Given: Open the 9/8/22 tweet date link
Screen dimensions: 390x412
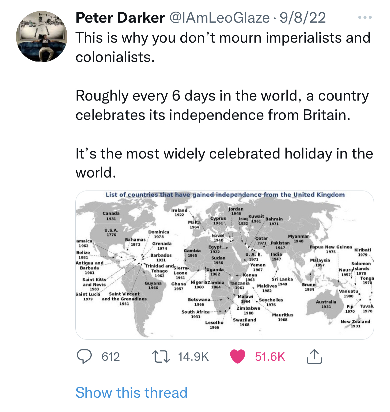Looking at the screenshot, I should coord(303,18).
